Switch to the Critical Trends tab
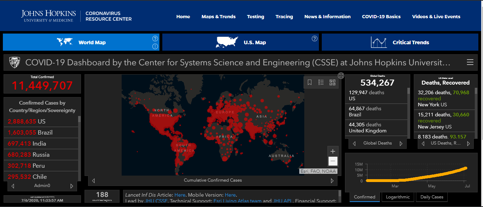The height and width of the screenshot is (207, 483). (400, 42)
